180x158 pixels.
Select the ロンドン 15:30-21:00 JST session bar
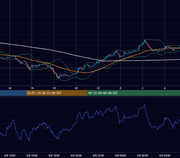[56, 93]
